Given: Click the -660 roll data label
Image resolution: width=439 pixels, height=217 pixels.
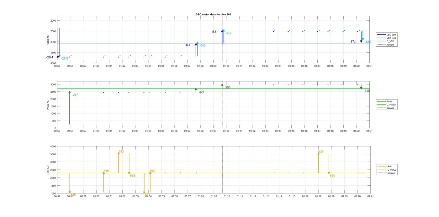Looking at the screenshot, I should coord(332,176).
